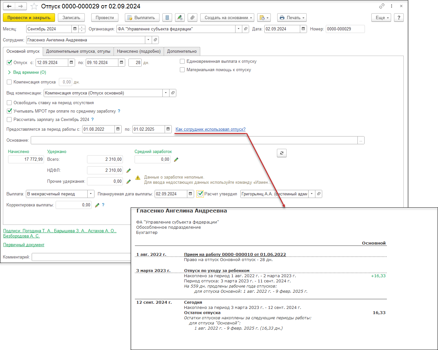This screenshot has width=438, height=350.
Task: Open approver's card icon next to Григорьянц А.А.
Action: click(319, 194)
